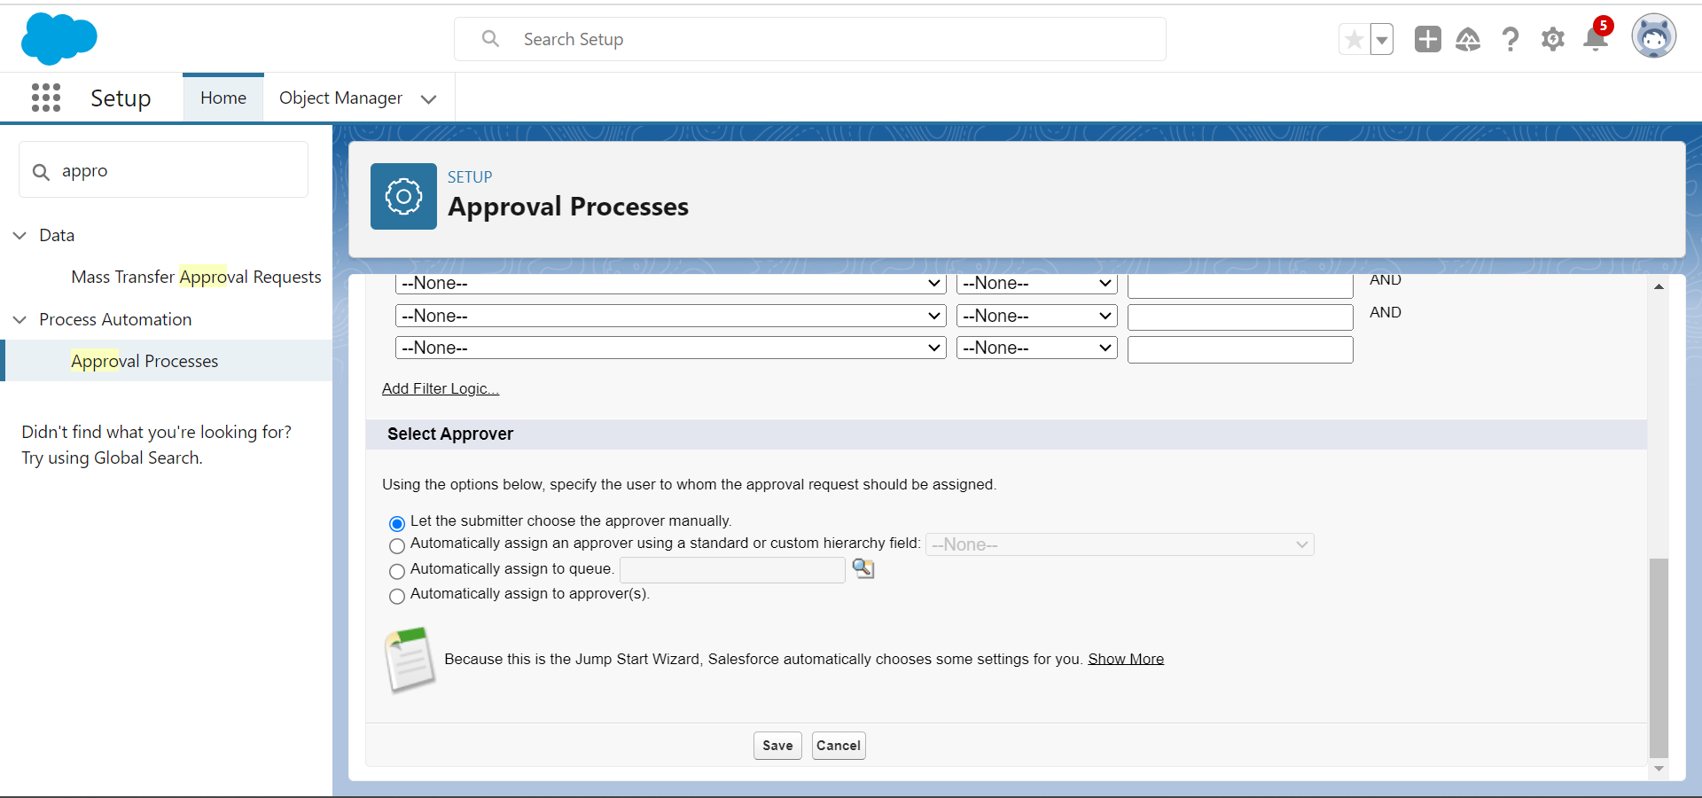The image size is (1702, 798).
Task: View notifications bell with 5 alerts
Action: coord(1597,36)
